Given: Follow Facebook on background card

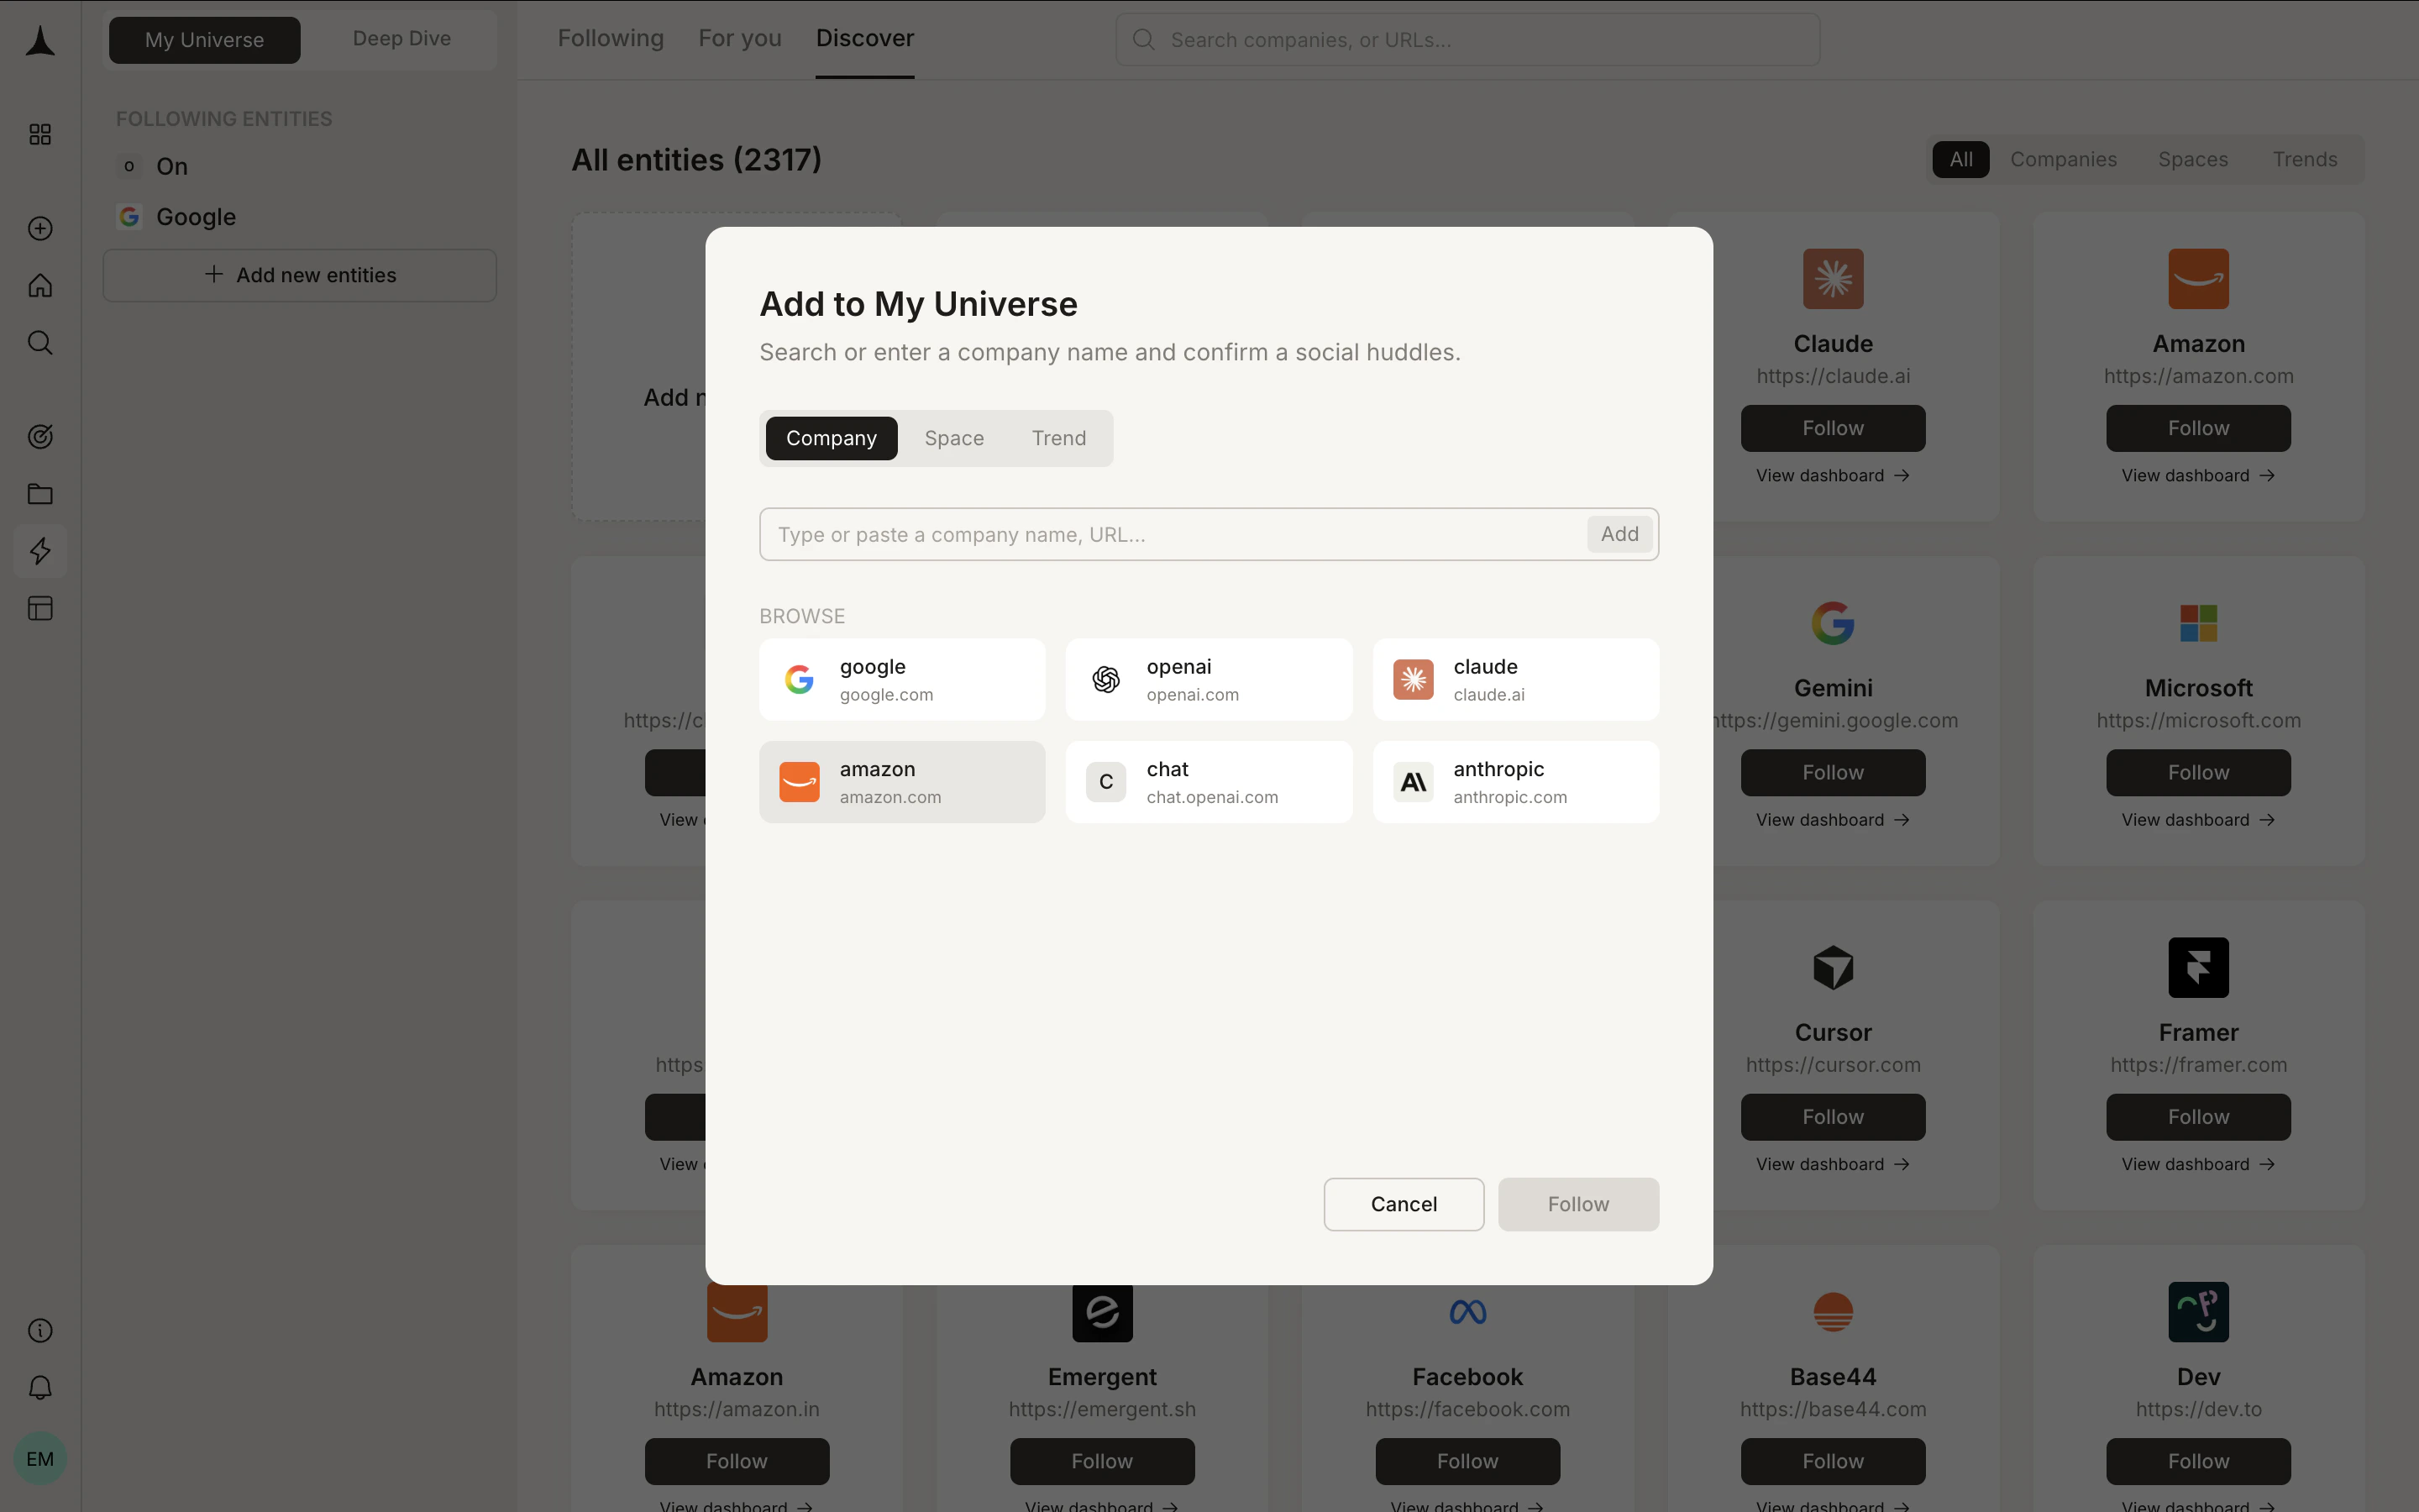Looking at the screenshot, I should 1467,1461.
